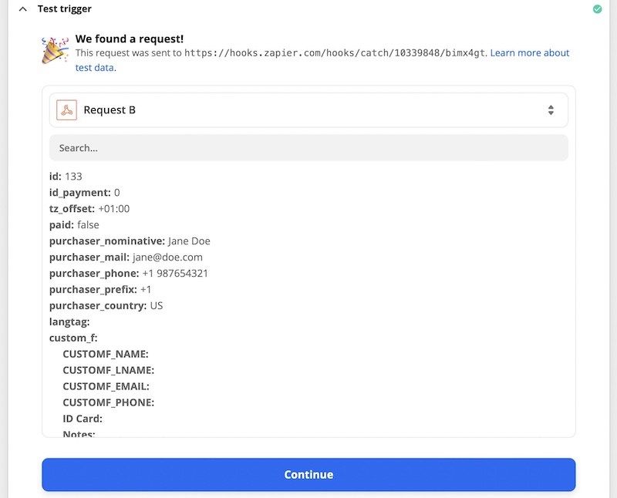617x498 pixels.
Task: Click the webhook icon beside Request B
Action: 66,109
